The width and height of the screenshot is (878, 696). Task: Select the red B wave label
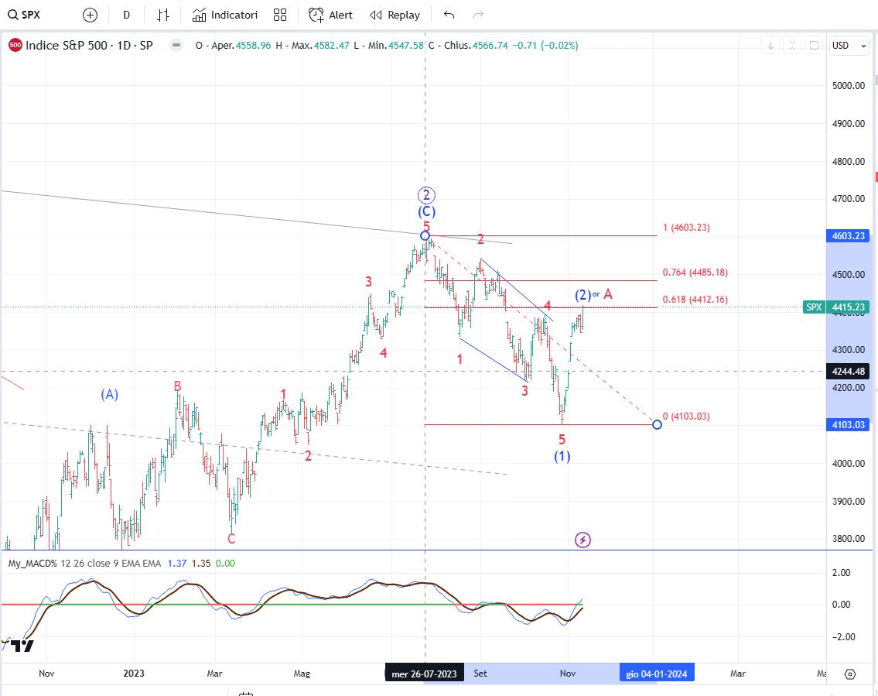click(x=177, y=386)
